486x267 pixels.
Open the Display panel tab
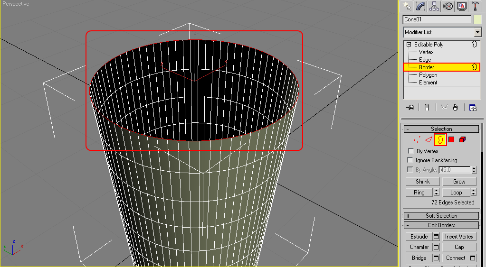(462, 6)
